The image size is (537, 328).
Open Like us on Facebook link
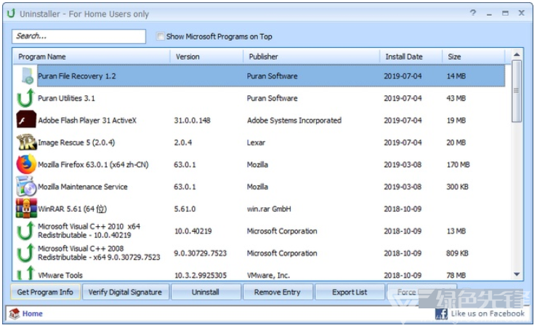click(x=488, y=313)
